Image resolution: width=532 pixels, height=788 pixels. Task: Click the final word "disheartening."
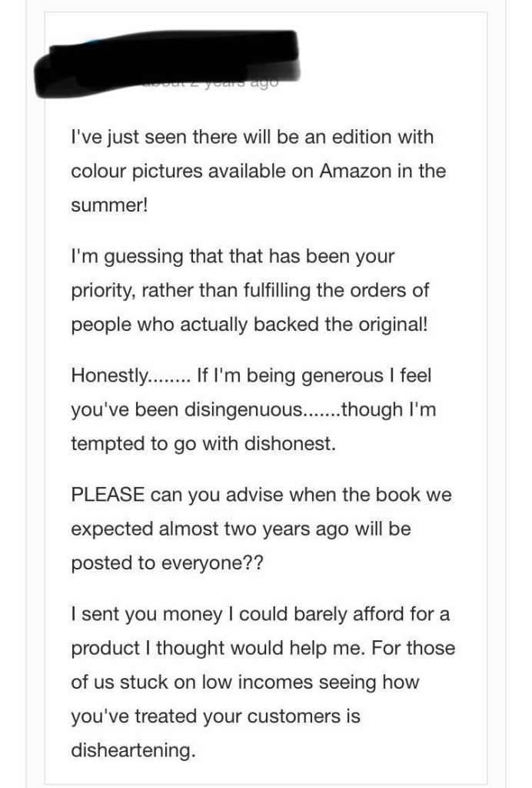coord(133,751)
